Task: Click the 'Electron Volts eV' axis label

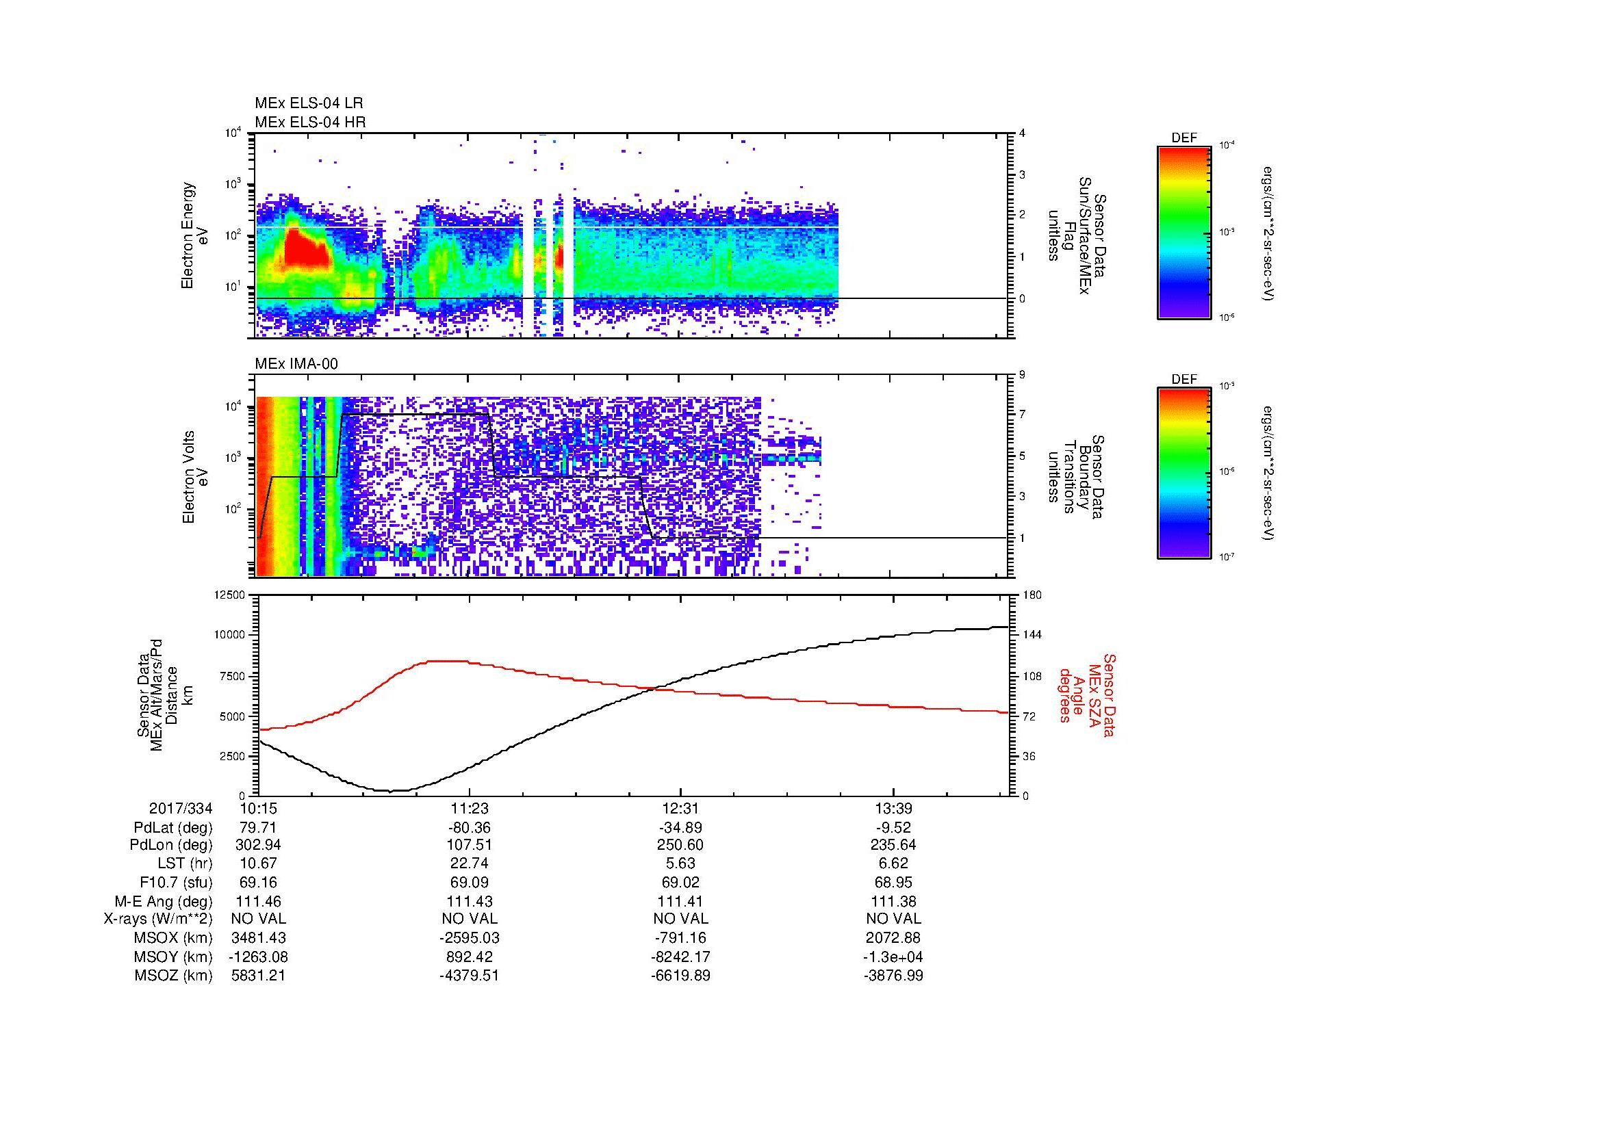Action: pyautogui.click(x=195, y=478)
